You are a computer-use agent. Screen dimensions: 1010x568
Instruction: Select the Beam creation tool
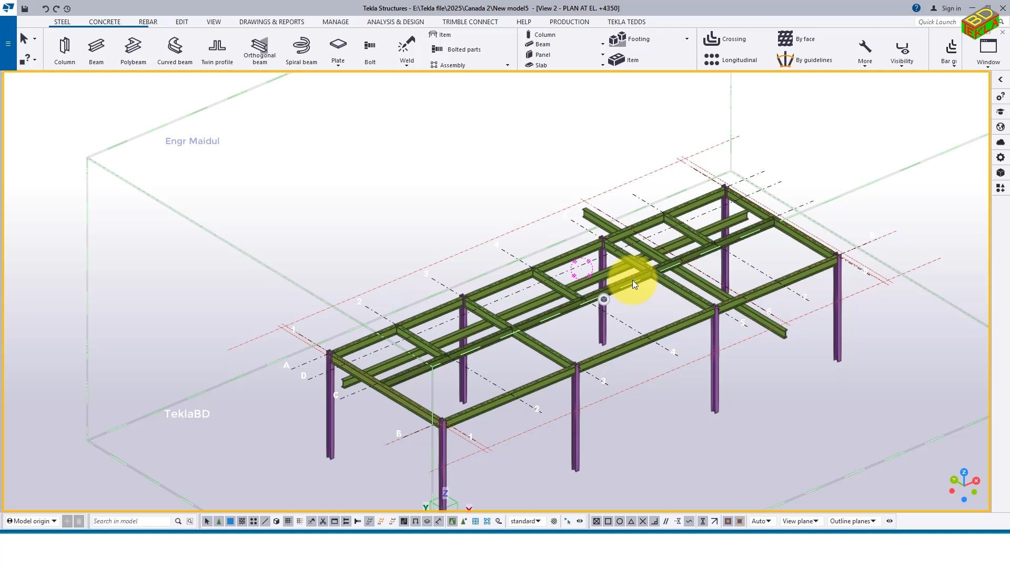[96, 50]
